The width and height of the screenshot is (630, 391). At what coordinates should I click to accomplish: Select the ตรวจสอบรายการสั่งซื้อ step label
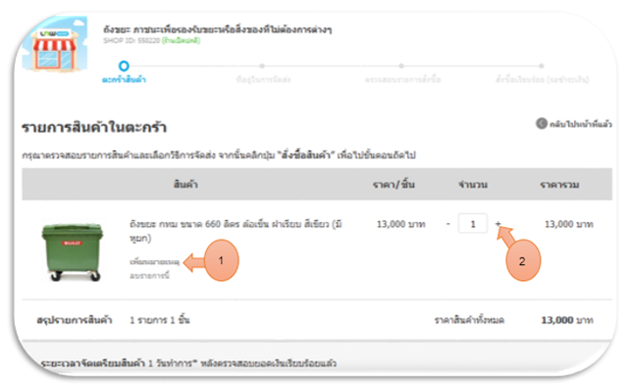[402, 80]
